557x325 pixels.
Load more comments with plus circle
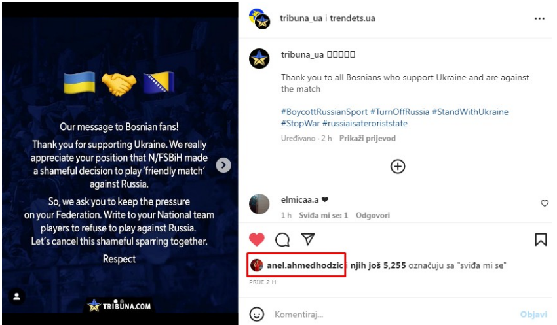click(x=398, y=166)
